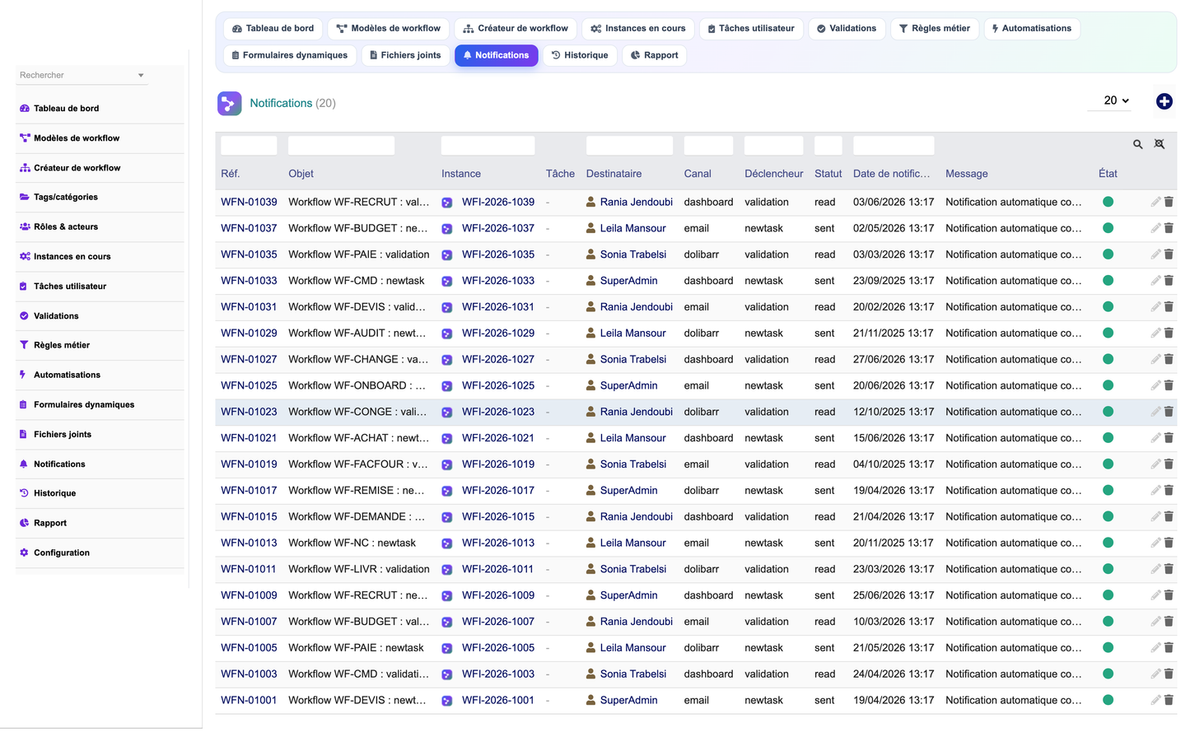Click workflow instance icon beside WFI-2026-1003
This screenshot has width=1190, height=737.
(x=447, y=674)
